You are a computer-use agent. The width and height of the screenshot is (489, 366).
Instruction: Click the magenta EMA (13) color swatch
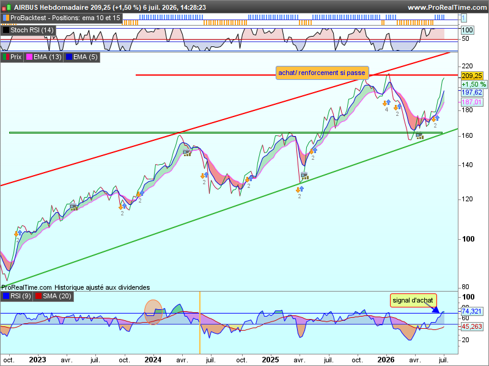pyautogui.click(x=29, y=57)
